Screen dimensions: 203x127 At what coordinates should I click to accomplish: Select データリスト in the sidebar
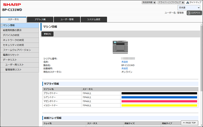click(20, 60)
